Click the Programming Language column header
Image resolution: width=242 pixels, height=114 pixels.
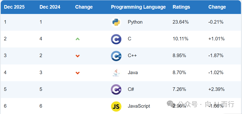pyautogui.click(x=138, y=7)
